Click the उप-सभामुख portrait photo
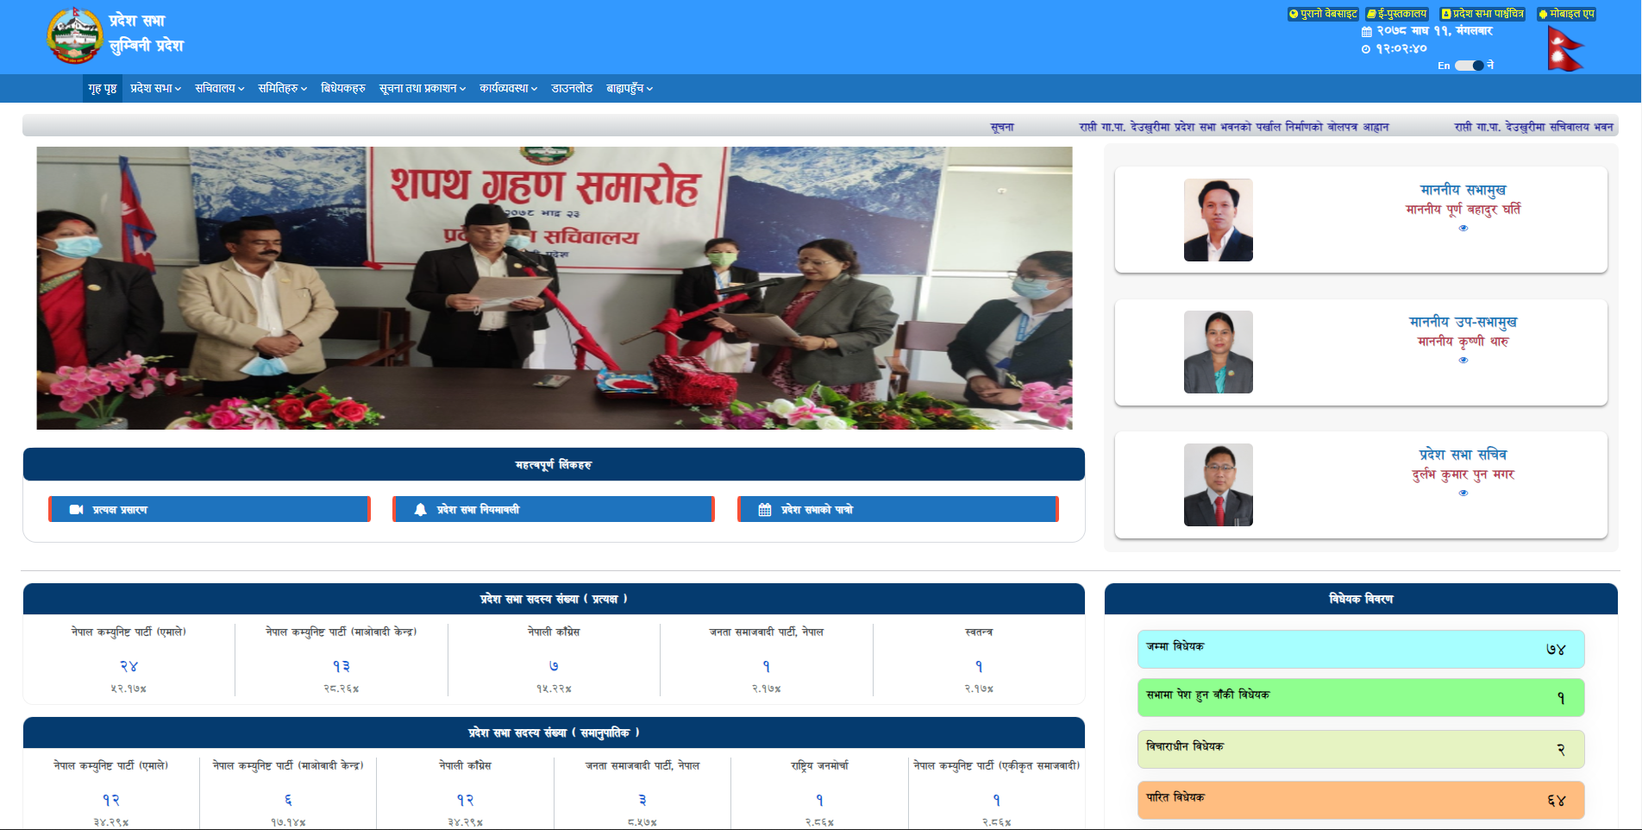Screen dimensions: 1642x830 click(x=1219, y=352)
